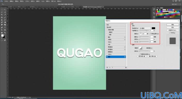The image size is (182, 99).
Task: Select the Zoom magnifier tool
Action: tap(5, 33)
